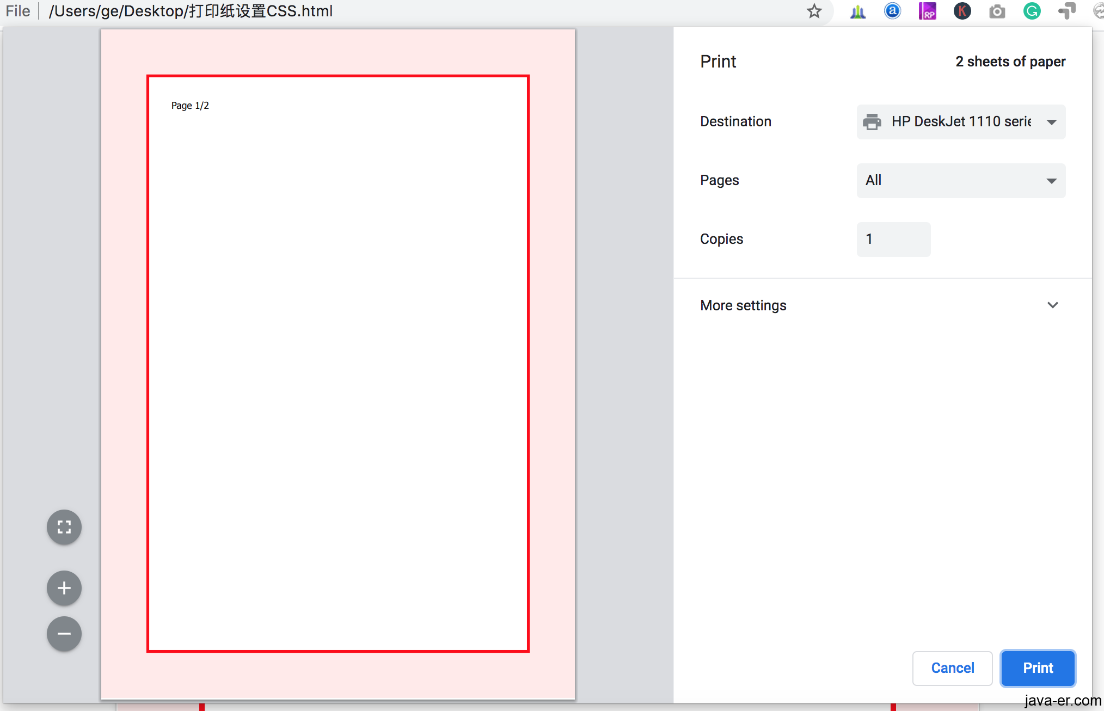Open the rightmost globe extension icon
1104x711 pixels.
1097,11
